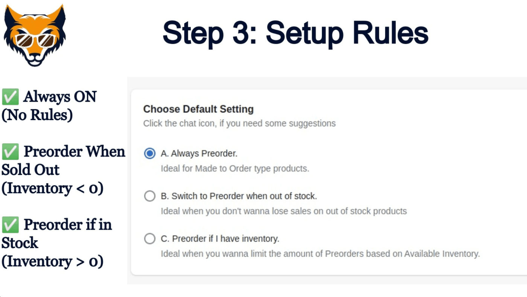Screen dimensions: 527x297
Task: Click green checkmark beside 'Always ON'
Action: click(10, 97)
